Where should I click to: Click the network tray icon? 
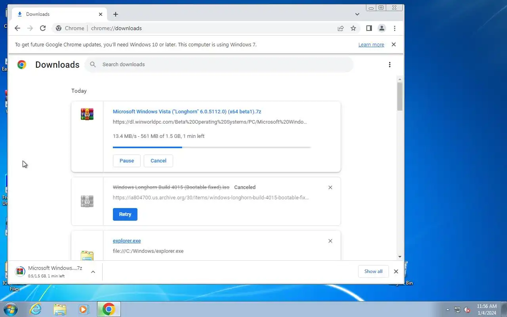point(457,309)
